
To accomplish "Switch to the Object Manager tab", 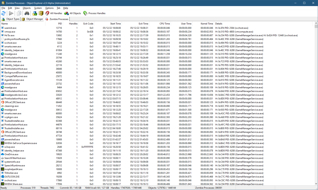I will coord(32,19).
